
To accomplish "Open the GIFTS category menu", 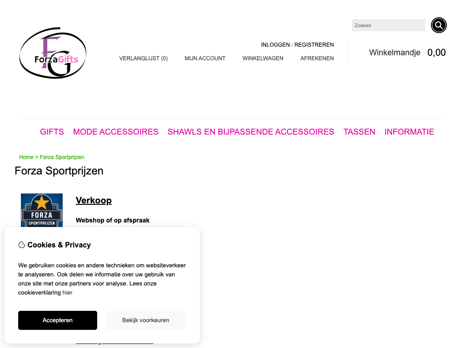I will pyautogui.click(x=52, y=132).
